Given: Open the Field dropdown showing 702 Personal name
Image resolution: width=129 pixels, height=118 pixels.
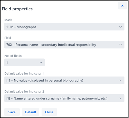Looking at the screenshot, I should point(64,45).
